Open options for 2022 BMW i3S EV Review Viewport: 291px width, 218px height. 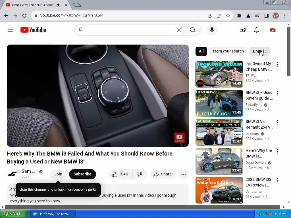point(277,180)
